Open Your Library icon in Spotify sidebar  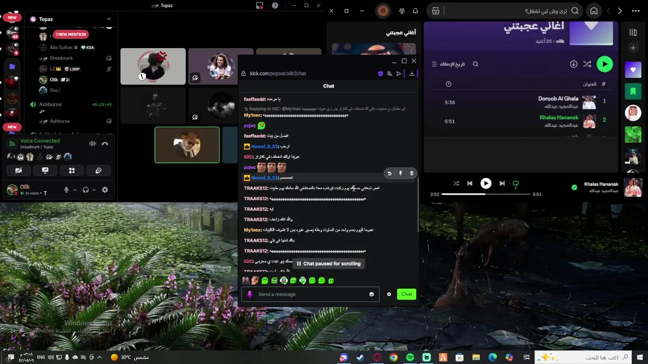pyautogui.click(x=633, y=33)
